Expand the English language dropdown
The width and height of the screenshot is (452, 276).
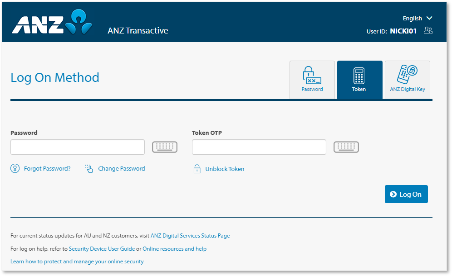pyautogui.click(x=418, y=19)
